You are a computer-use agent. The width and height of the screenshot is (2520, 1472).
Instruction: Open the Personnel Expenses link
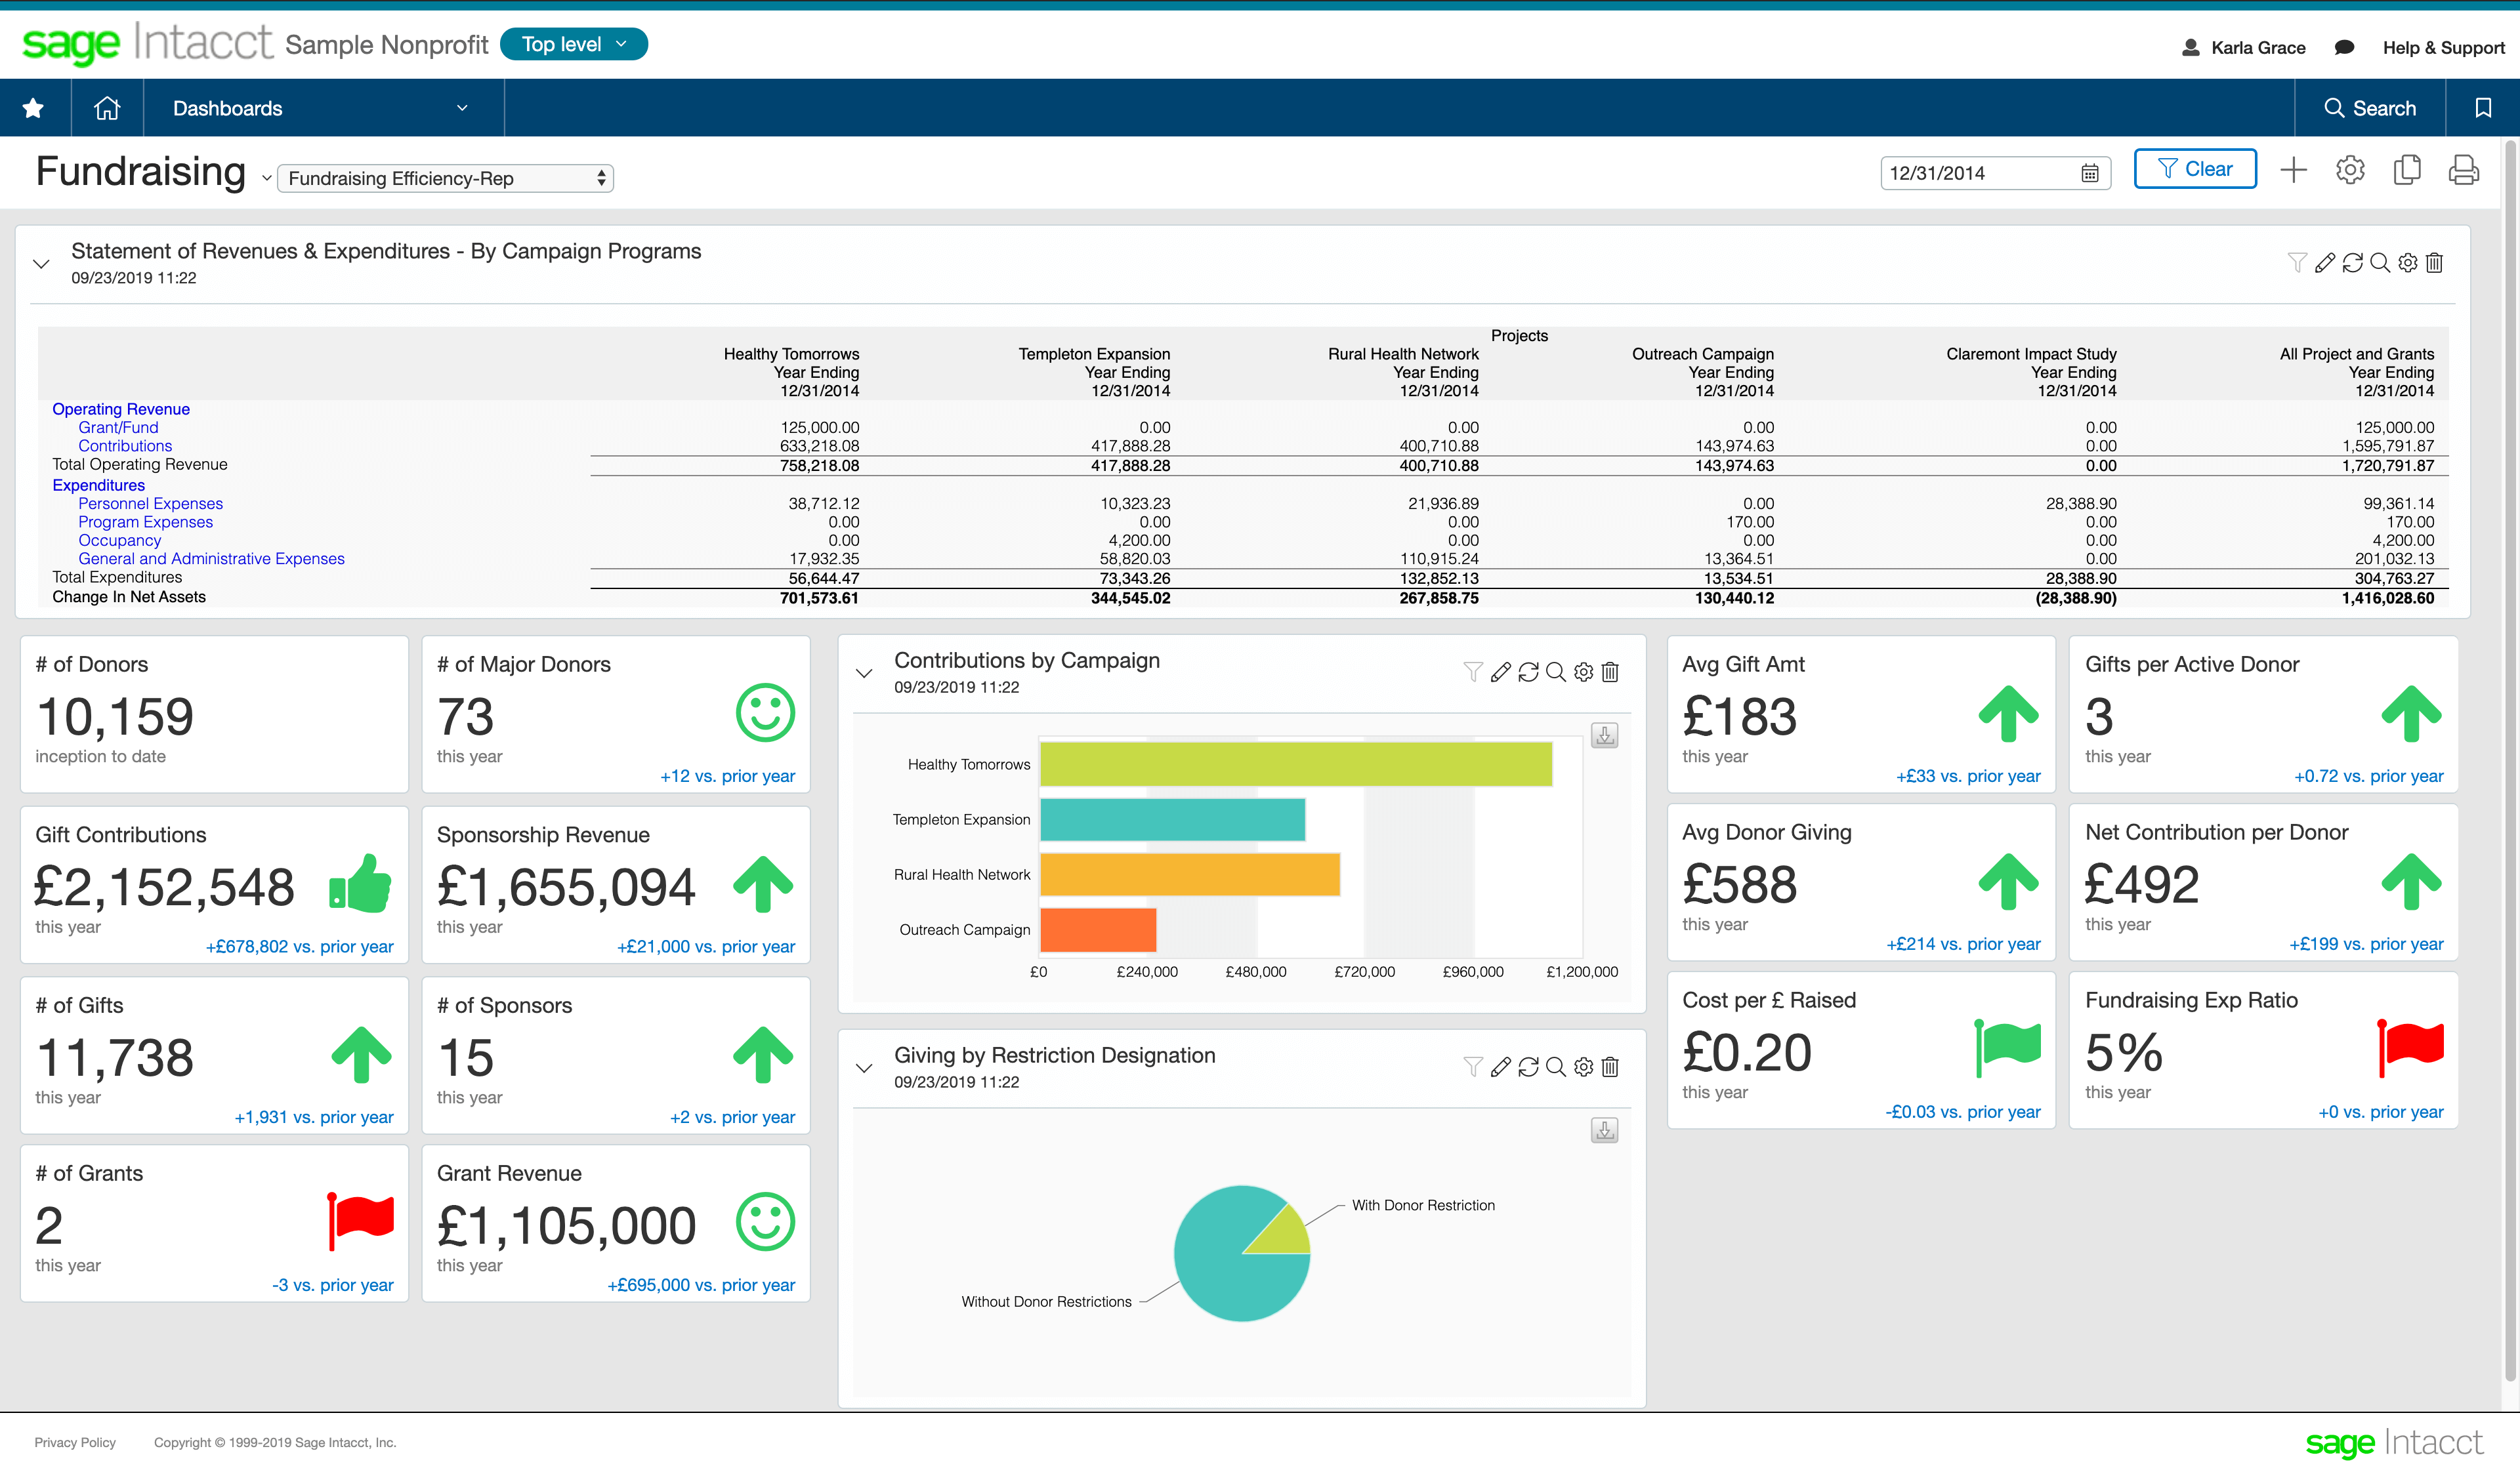(x=150, y=504)
